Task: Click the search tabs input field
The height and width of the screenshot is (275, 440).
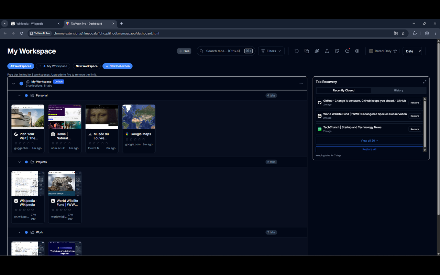Action: point(226,51)
